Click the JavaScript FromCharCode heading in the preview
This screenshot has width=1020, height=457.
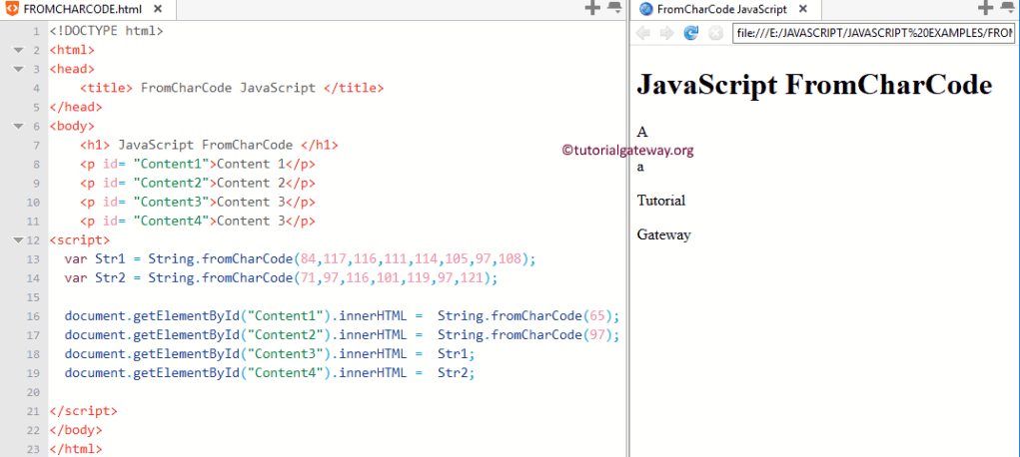point(814,85)
